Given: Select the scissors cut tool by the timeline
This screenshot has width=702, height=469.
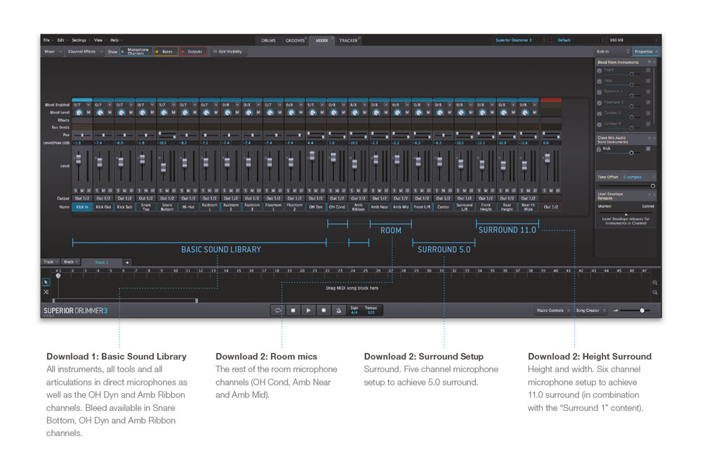Looking at the screenshot, I should click(x=46, y=291).
